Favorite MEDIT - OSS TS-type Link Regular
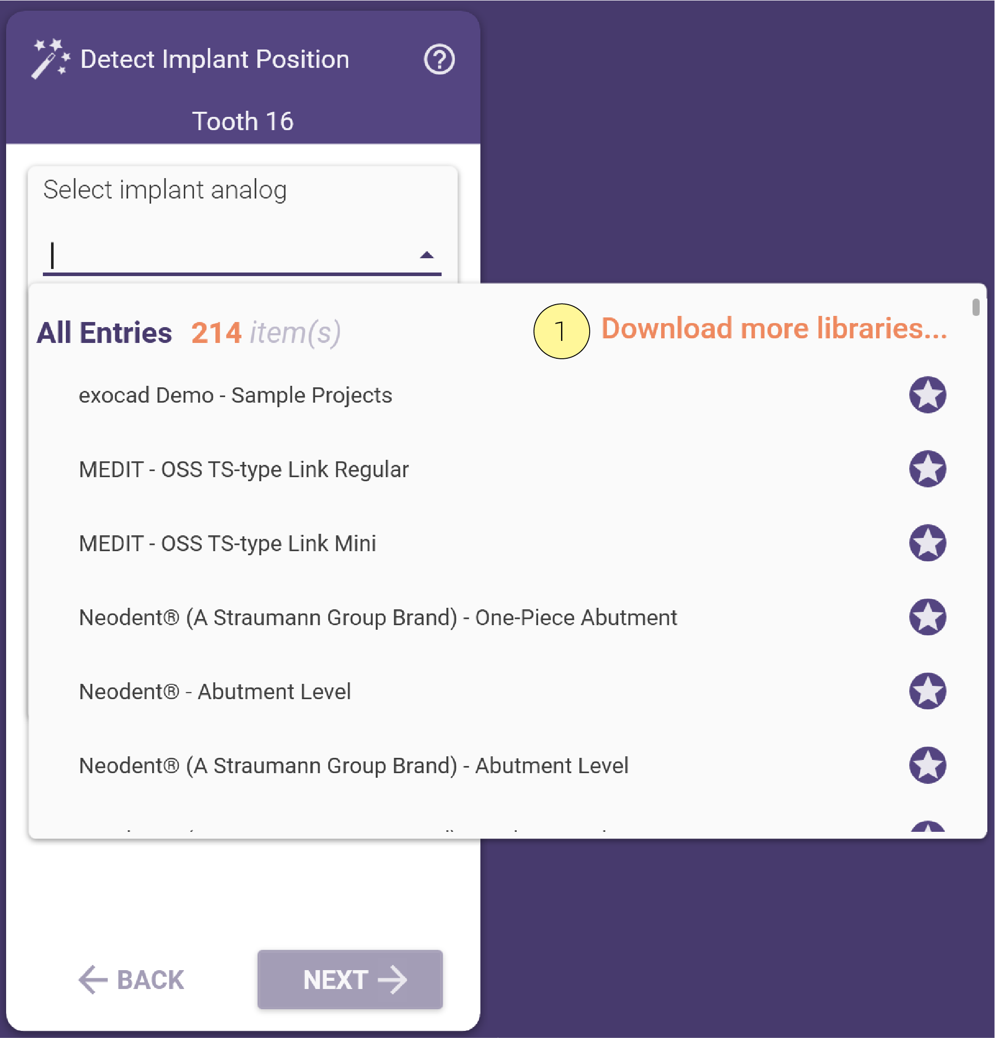This screenshot has width=995, height=1038. click(928, 469)
